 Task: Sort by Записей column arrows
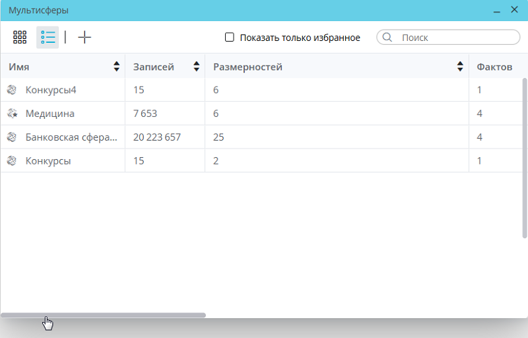(x=197, y=67)
